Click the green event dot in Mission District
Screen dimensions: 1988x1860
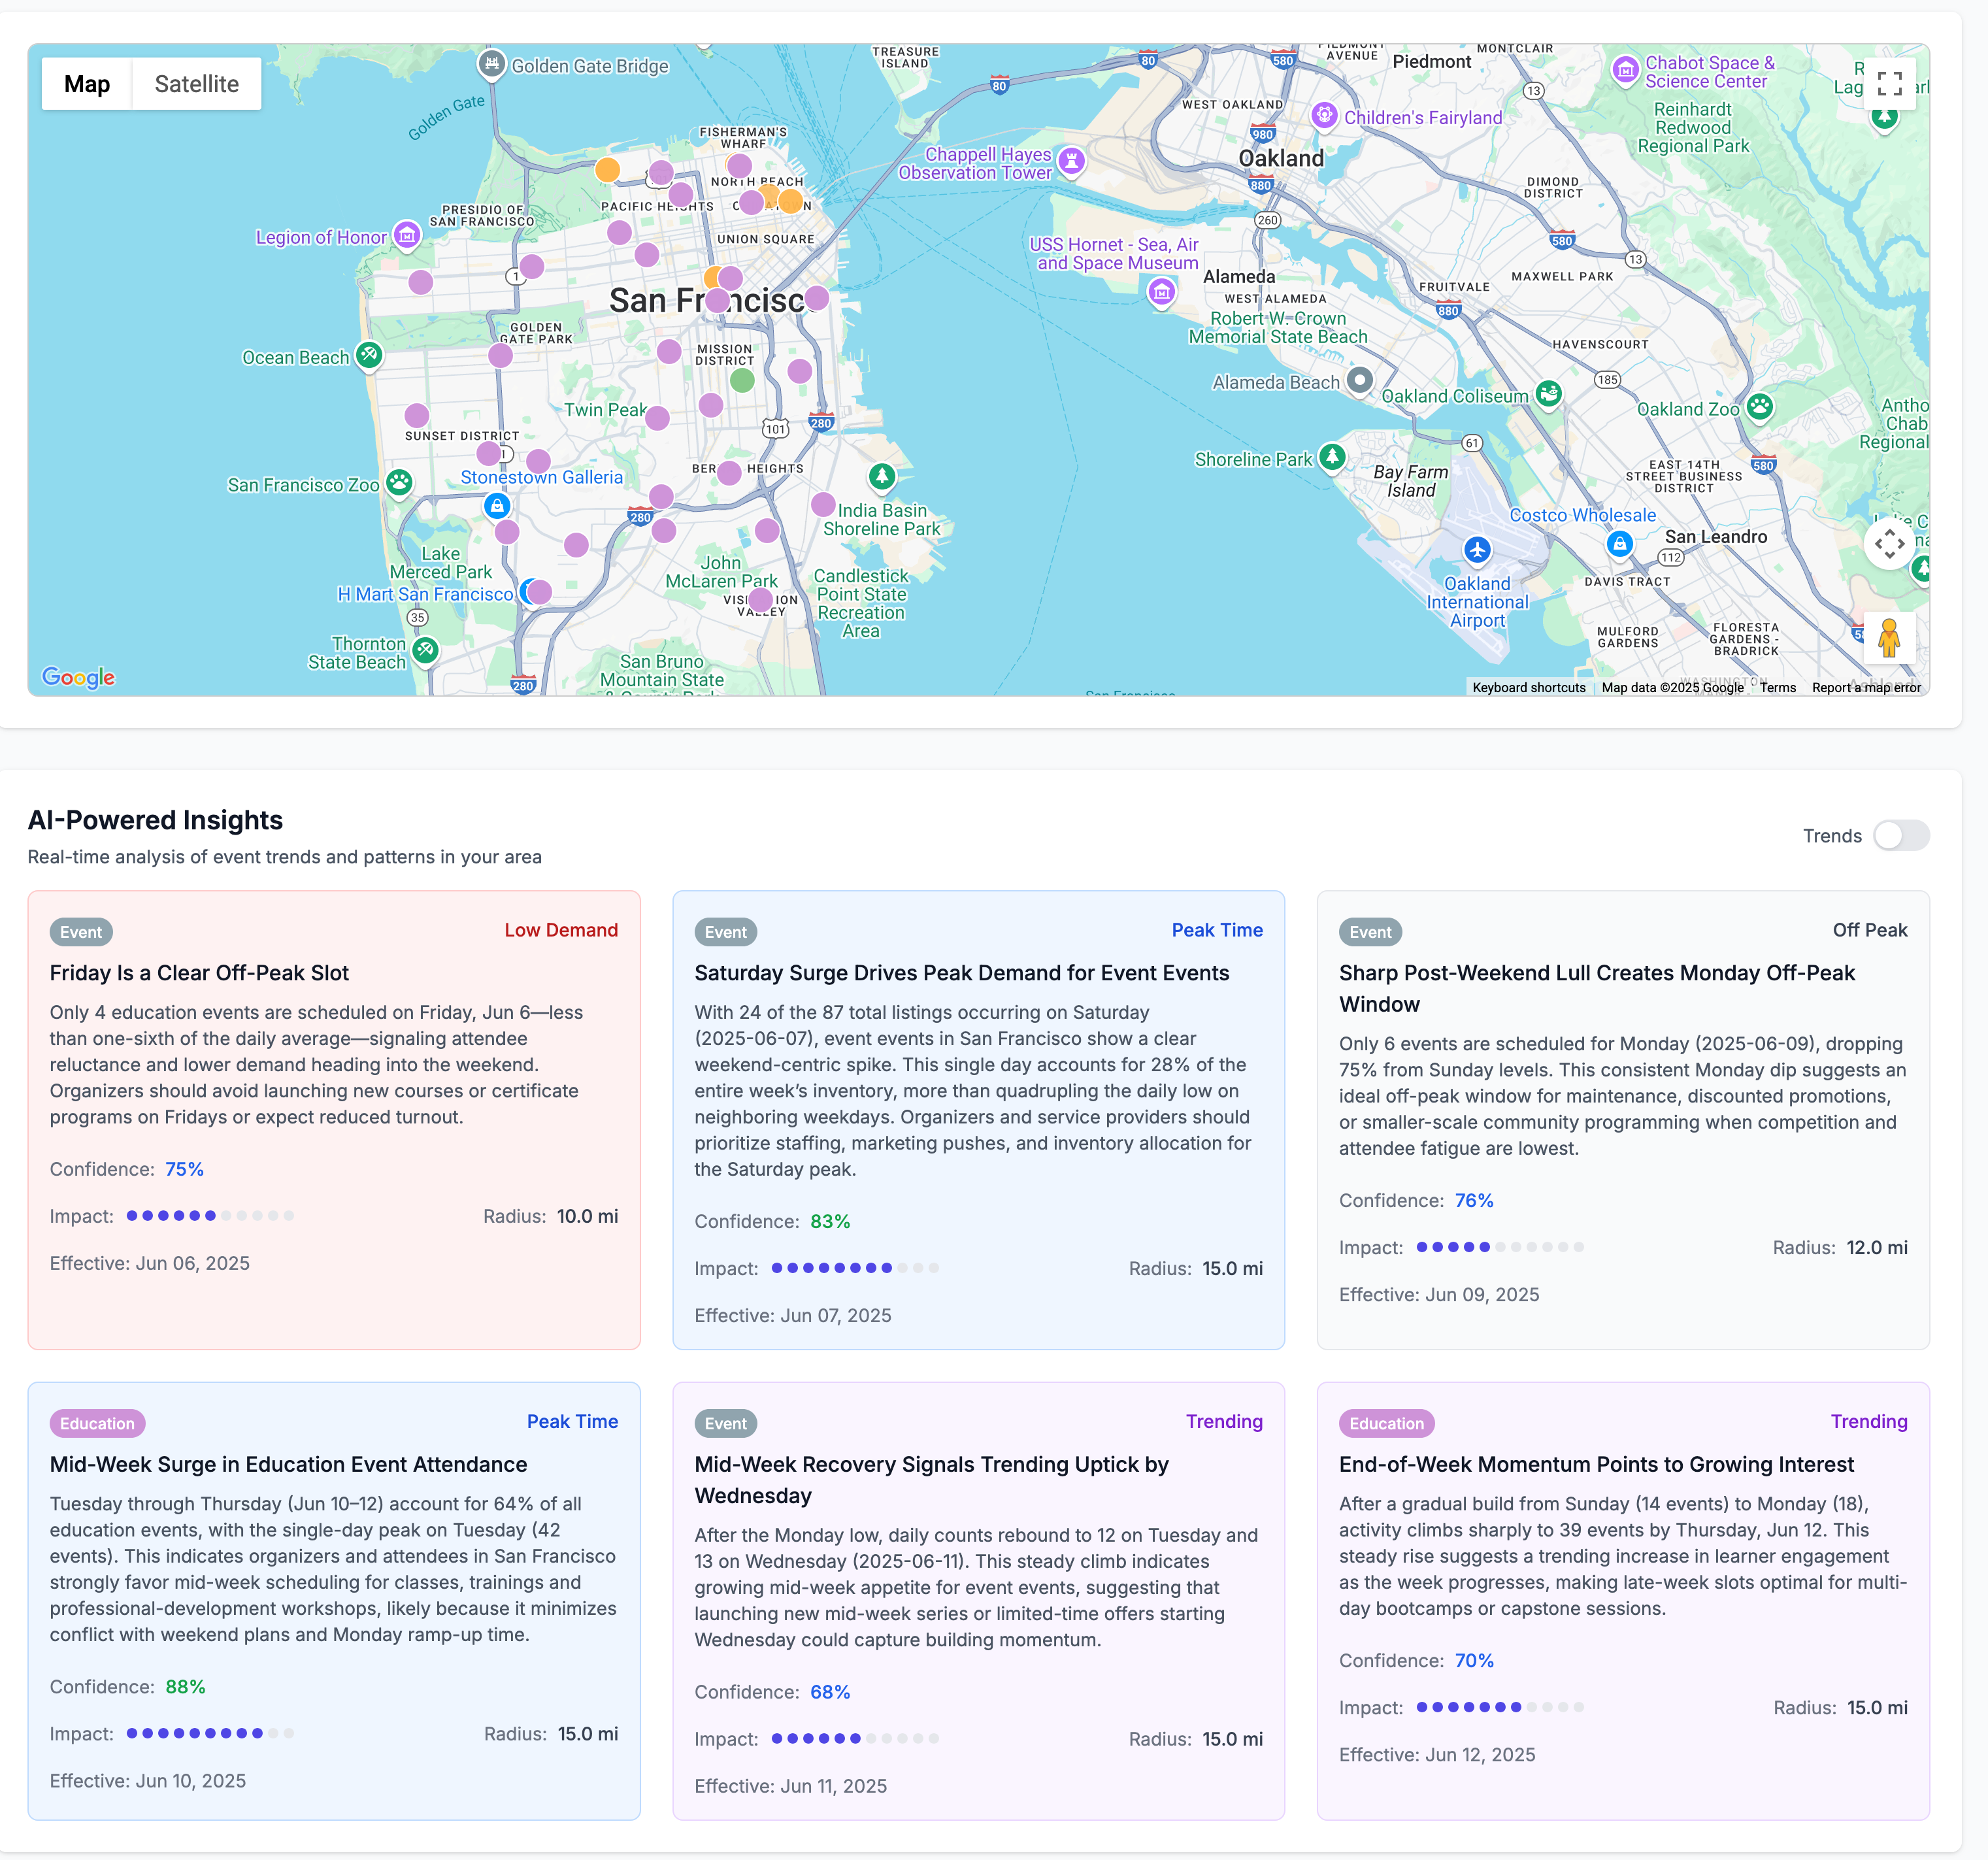[742, 380]
